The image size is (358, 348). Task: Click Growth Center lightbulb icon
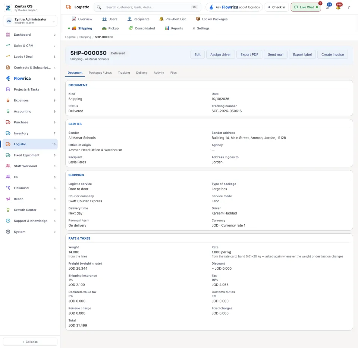(x=8, y=210)
